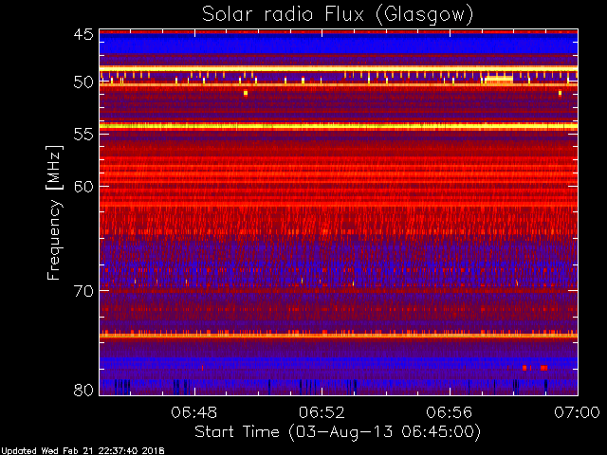Click the '06:48' time axis label
This screenshot has width=607, height=455.
coord(193,412)
